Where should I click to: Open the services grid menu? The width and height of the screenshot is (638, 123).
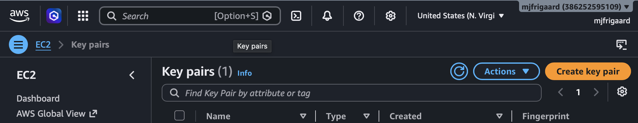click(x=83, y=16)
